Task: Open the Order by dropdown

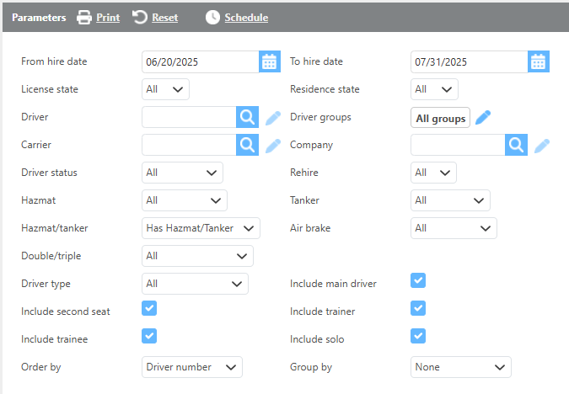Action: 191,367
